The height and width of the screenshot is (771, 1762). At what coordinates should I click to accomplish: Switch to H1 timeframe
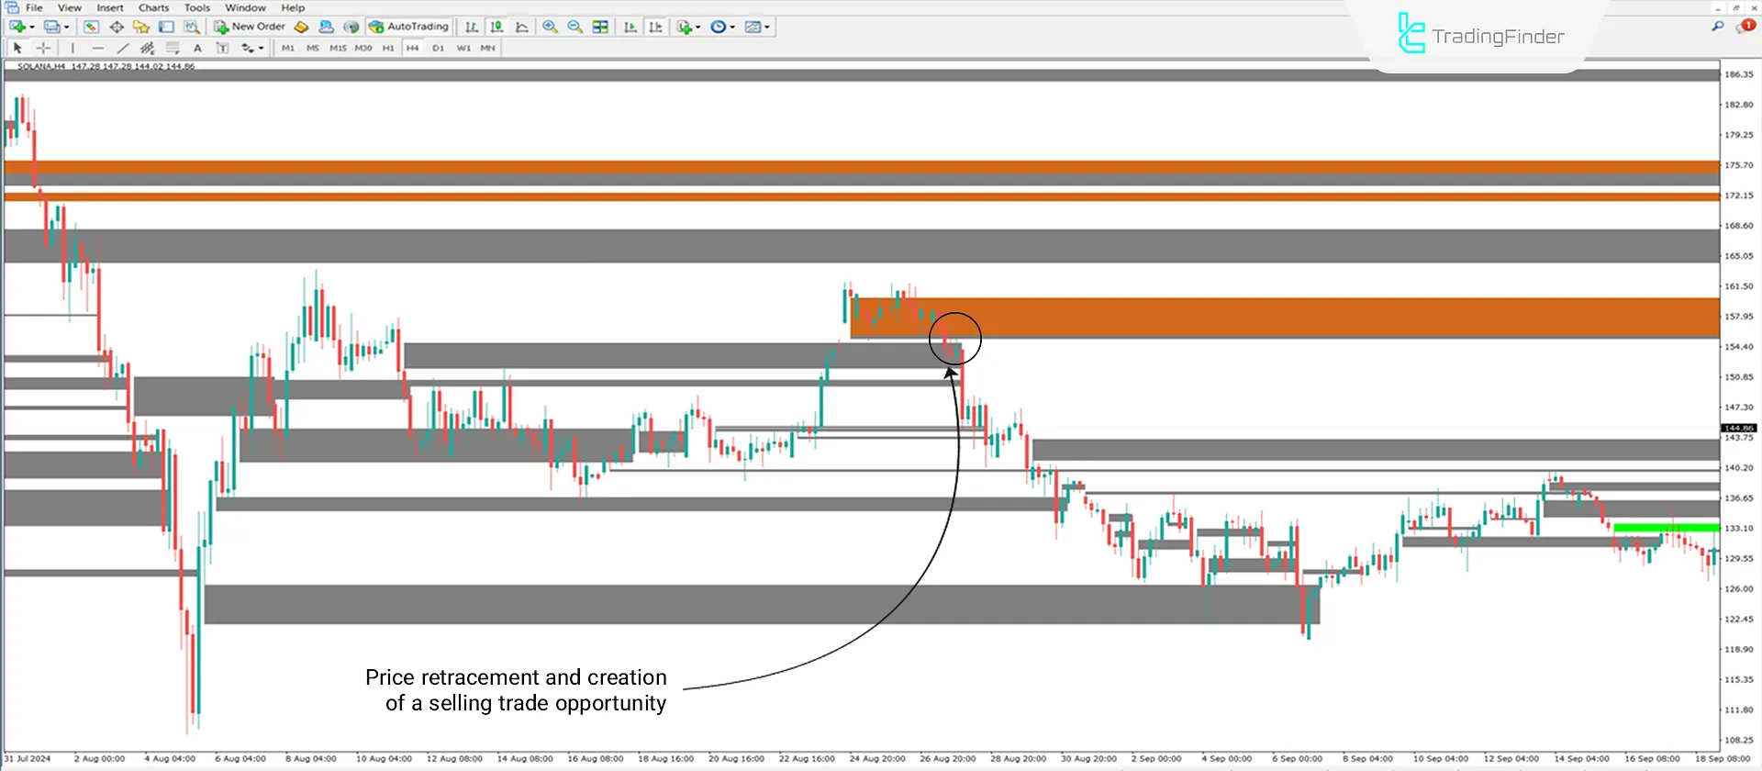click(x=388, y=48)
